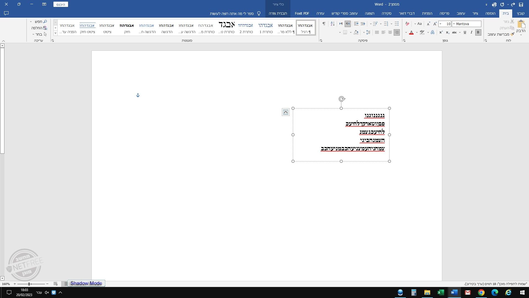Click the Sign in (היכנס) button
529x298 pixels.
[x=61, y=4]
